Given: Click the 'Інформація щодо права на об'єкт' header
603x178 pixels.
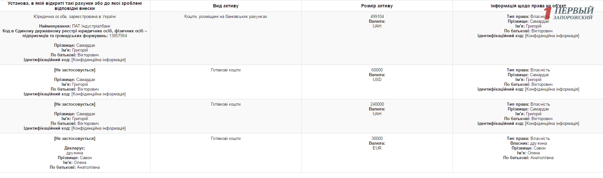Looking at the screenshot, I should coord(528,6).
